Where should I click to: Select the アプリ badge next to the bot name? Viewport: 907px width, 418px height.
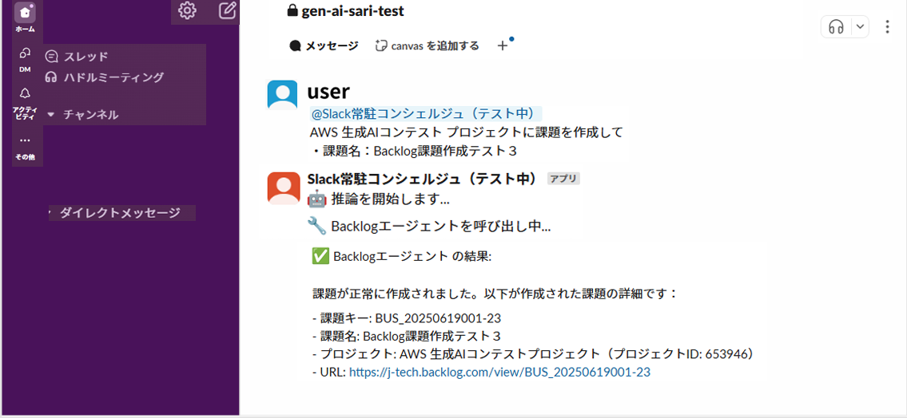[563, 179]
